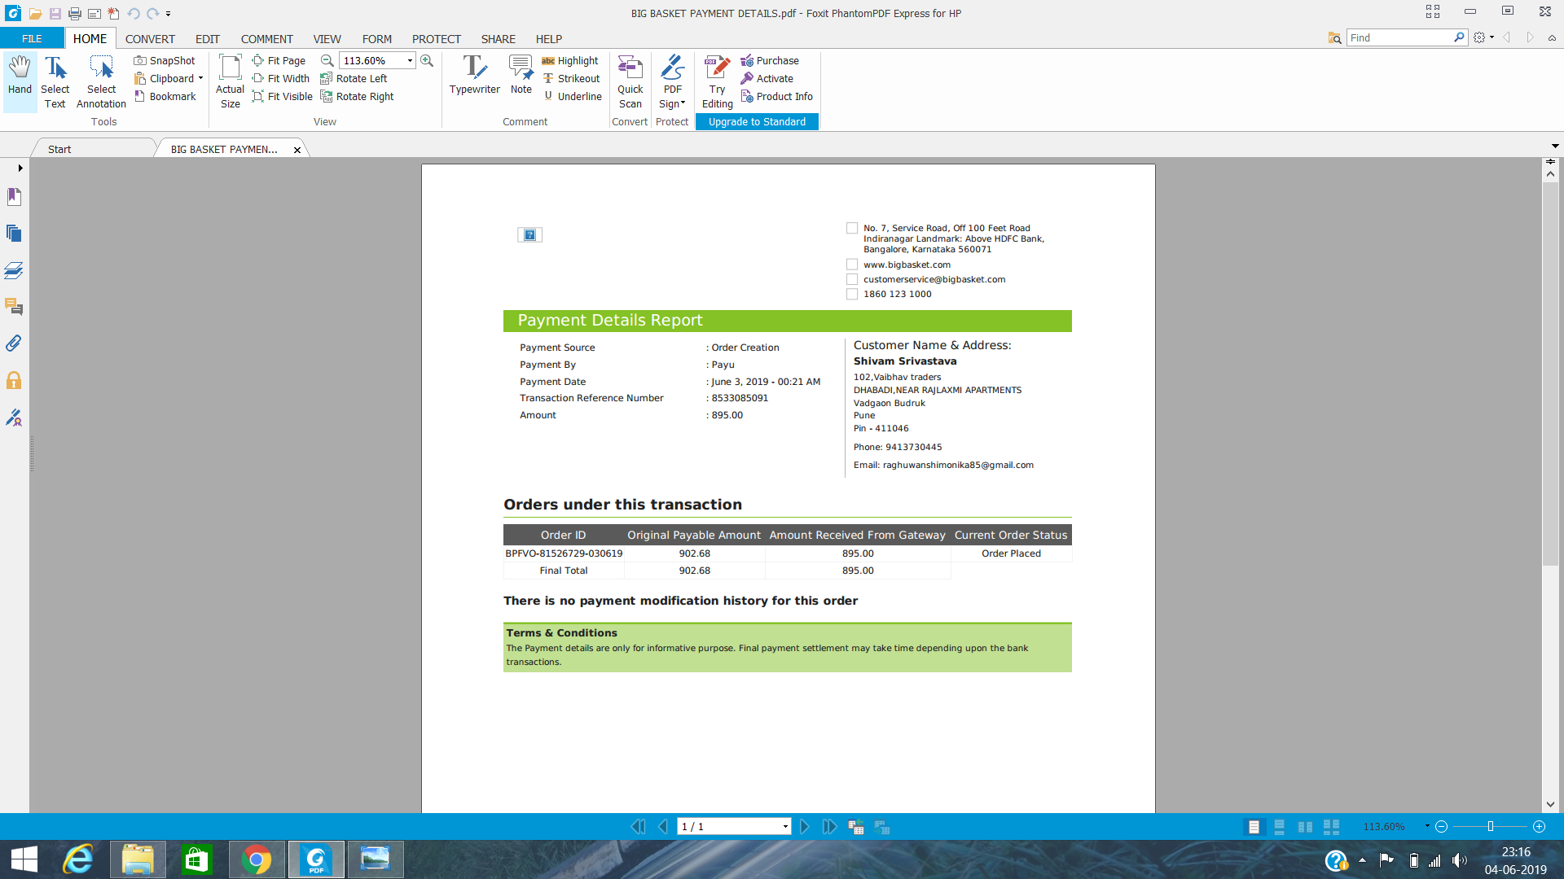The width and height of the screenshot is (1564, 879).
Task: Click the Rotate Left icon
Action: pyautogui.click(x=327, y=79)
